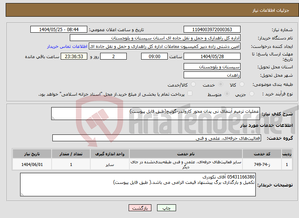Click the unit cell سایر

(x=110, y=164)
